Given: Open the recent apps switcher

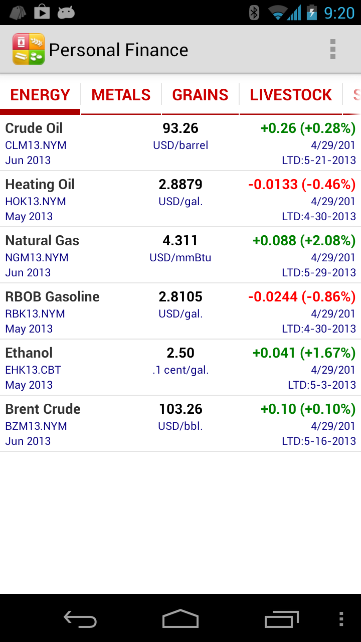Looking at the screenshot, I should [281, 619].
